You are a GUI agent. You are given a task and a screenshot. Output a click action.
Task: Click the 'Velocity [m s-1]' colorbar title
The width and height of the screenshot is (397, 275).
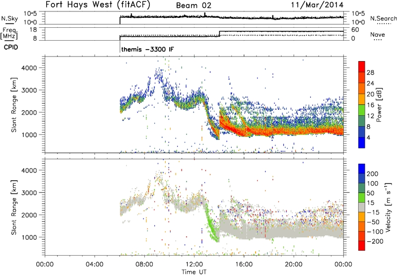(388, 207)
